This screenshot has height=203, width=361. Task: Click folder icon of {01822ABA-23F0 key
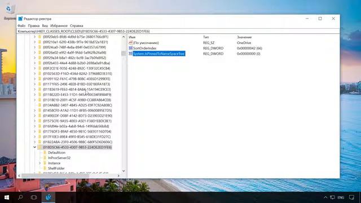pyautogui.click(x=39, y=142)
